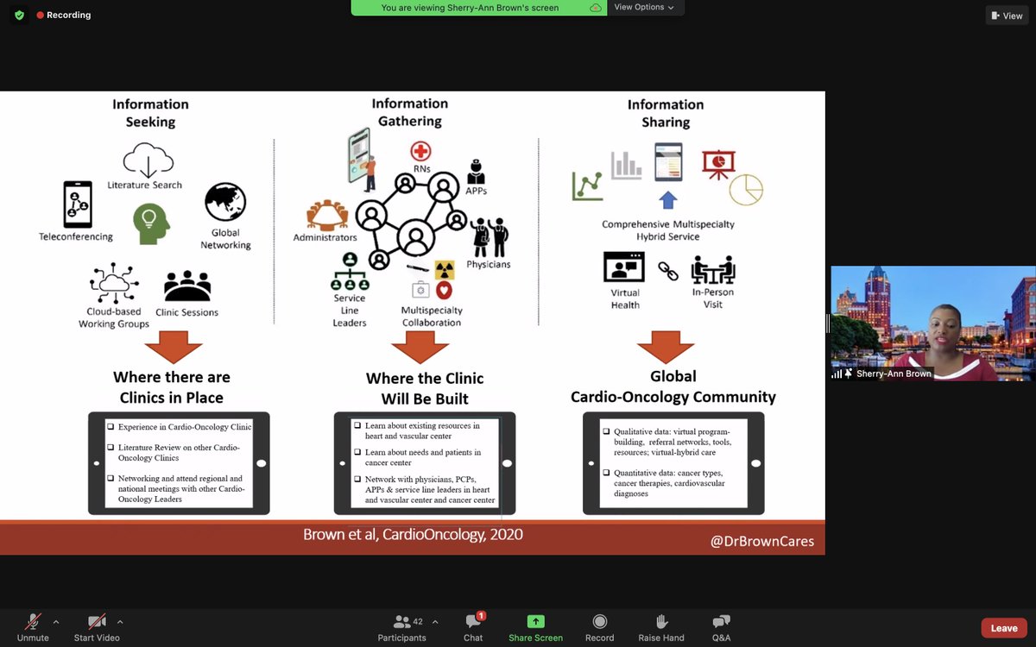Click the yellow pie chart icon
This screenshot has width=1036, height=647.
pos(746,190)
